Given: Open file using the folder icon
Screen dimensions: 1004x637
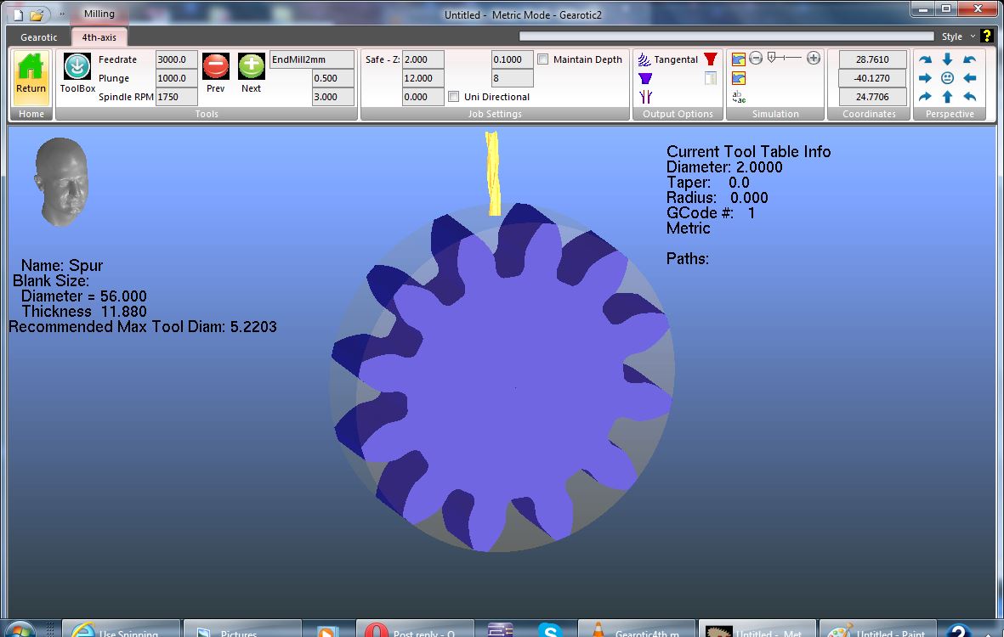Looking at the screenshot, I should coord(37,14).
